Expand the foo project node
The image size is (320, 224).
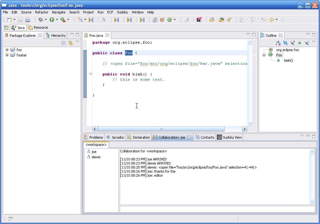click(7, 50)
